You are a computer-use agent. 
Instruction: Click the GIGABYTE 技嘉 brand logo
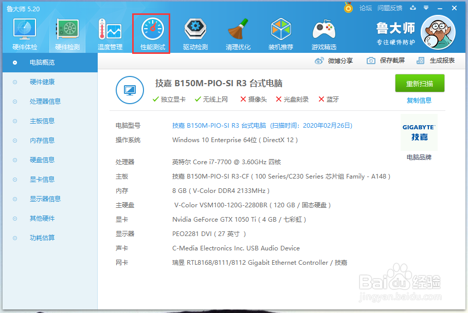[419, 132]
